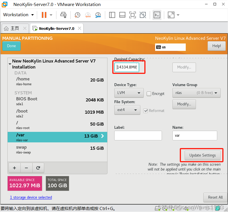Collapse the New NeoKylin Installation tree
This screenshot has height=212, width=228.
[10, 64]
